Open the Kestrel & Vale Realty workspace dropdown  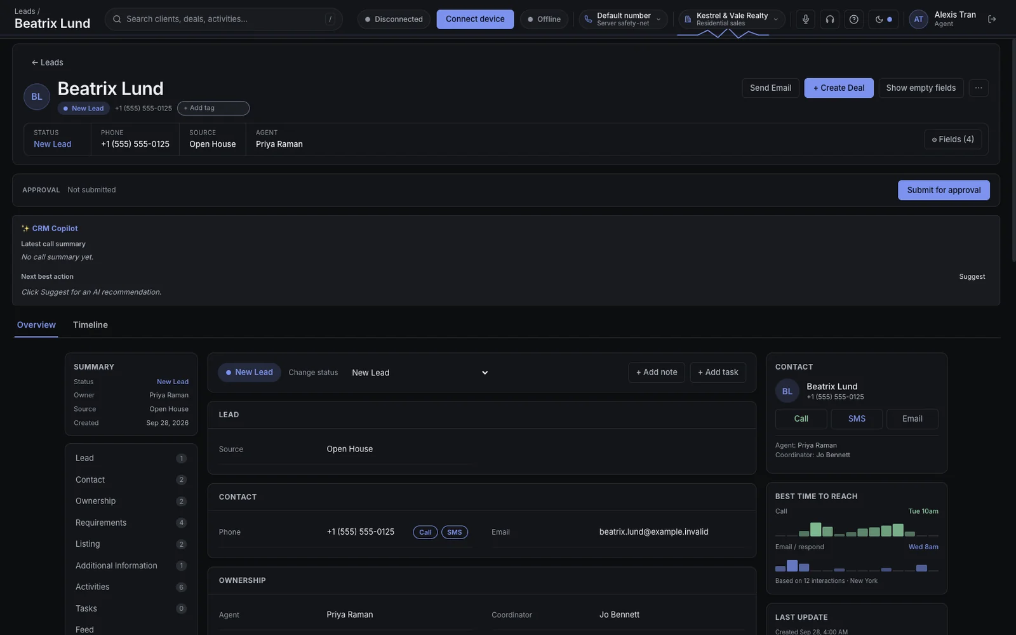click(732, 19)
